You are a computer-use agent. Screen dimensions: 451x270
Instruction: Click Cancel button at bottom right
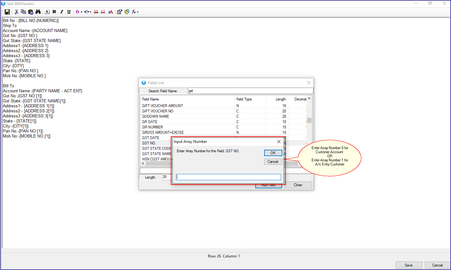[437, 265]
